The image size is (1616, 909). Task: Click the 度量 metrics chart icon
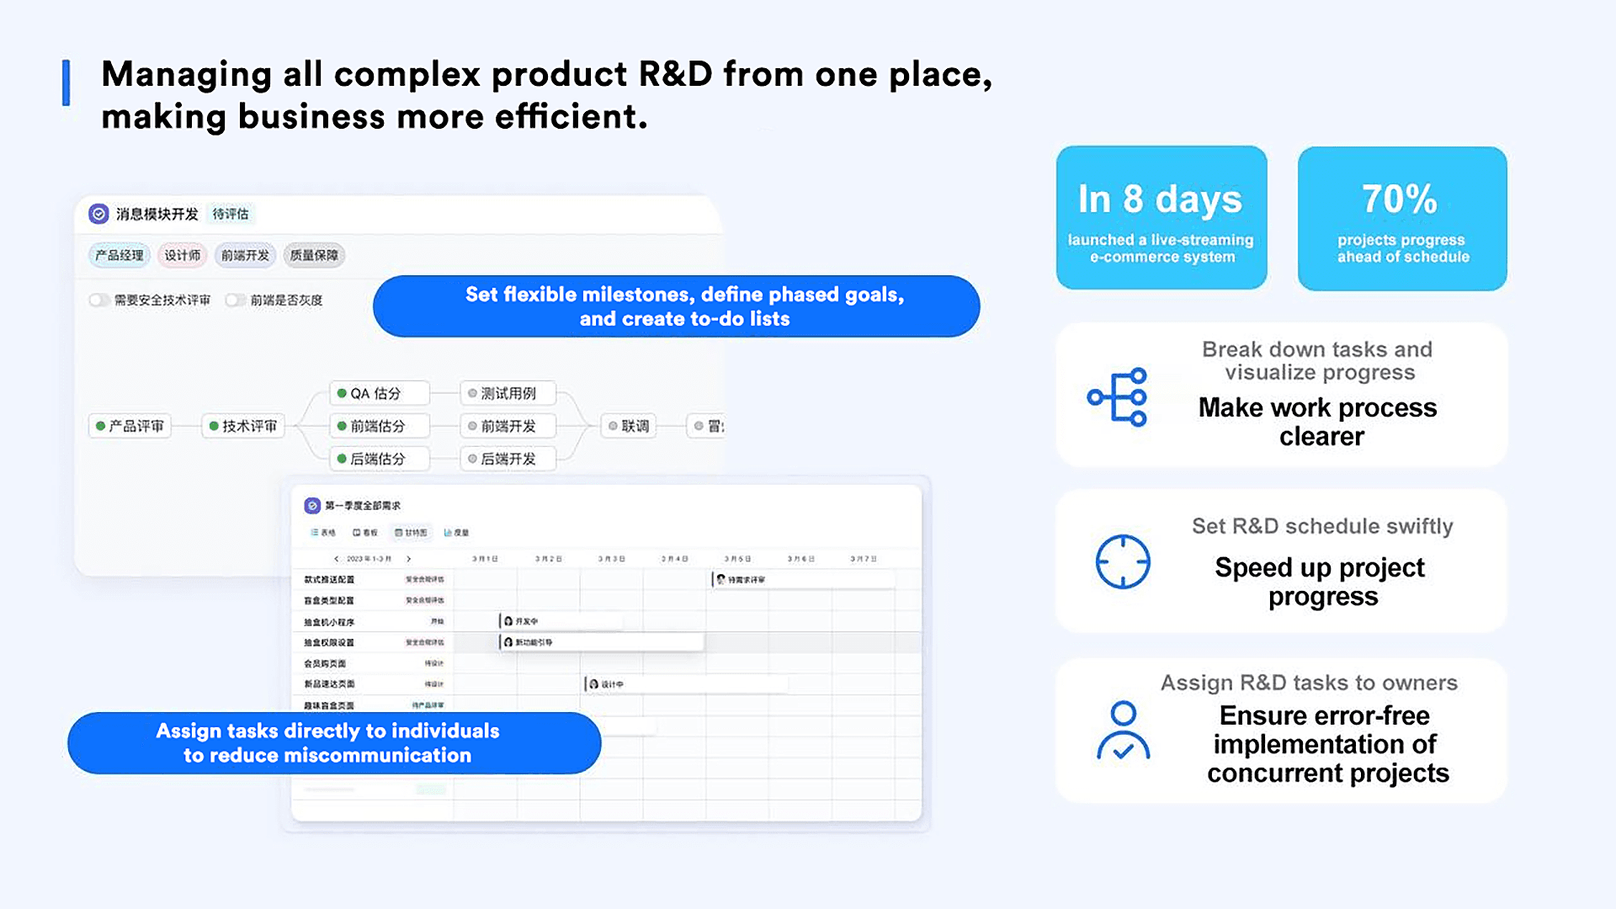(x=447, y=532)
